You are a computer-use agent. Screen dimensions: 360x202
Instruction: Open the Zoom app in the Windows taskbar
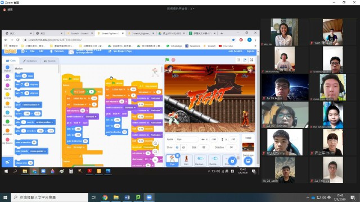(x=149, y=198)
